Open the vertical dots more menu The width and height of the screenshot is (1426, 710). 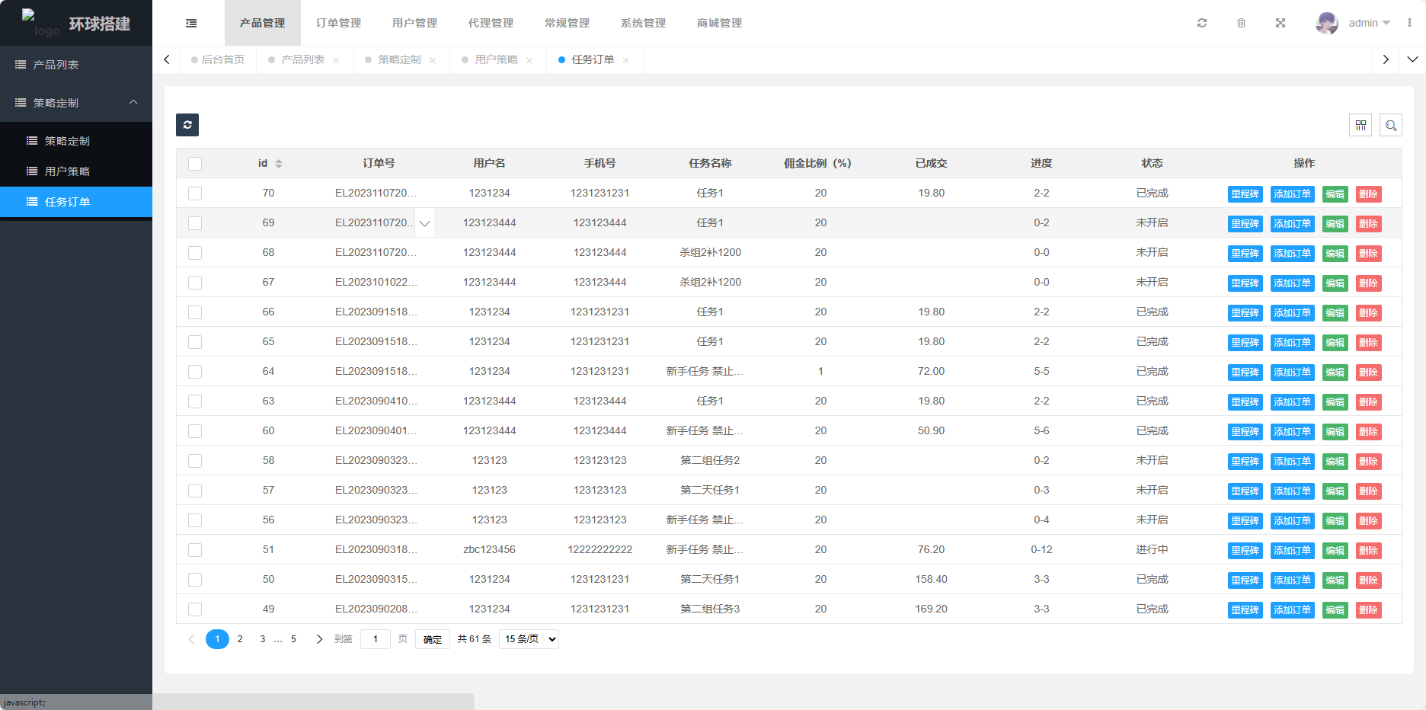[1409, 23]
